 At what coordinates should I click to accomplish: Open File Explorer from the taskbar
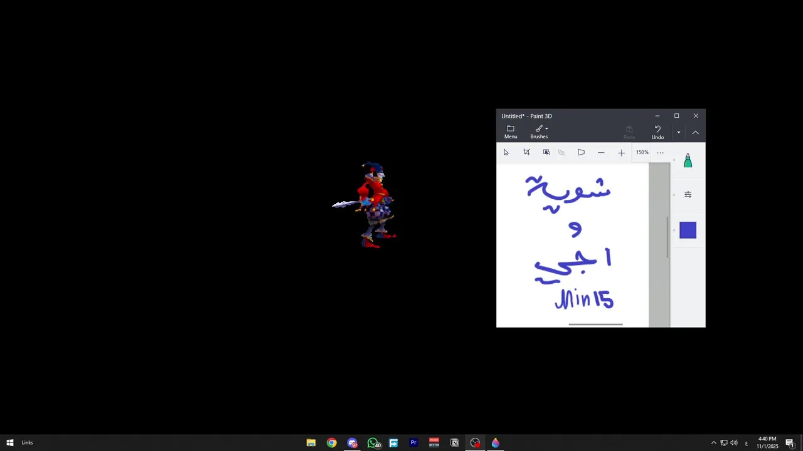click(311, 443)
